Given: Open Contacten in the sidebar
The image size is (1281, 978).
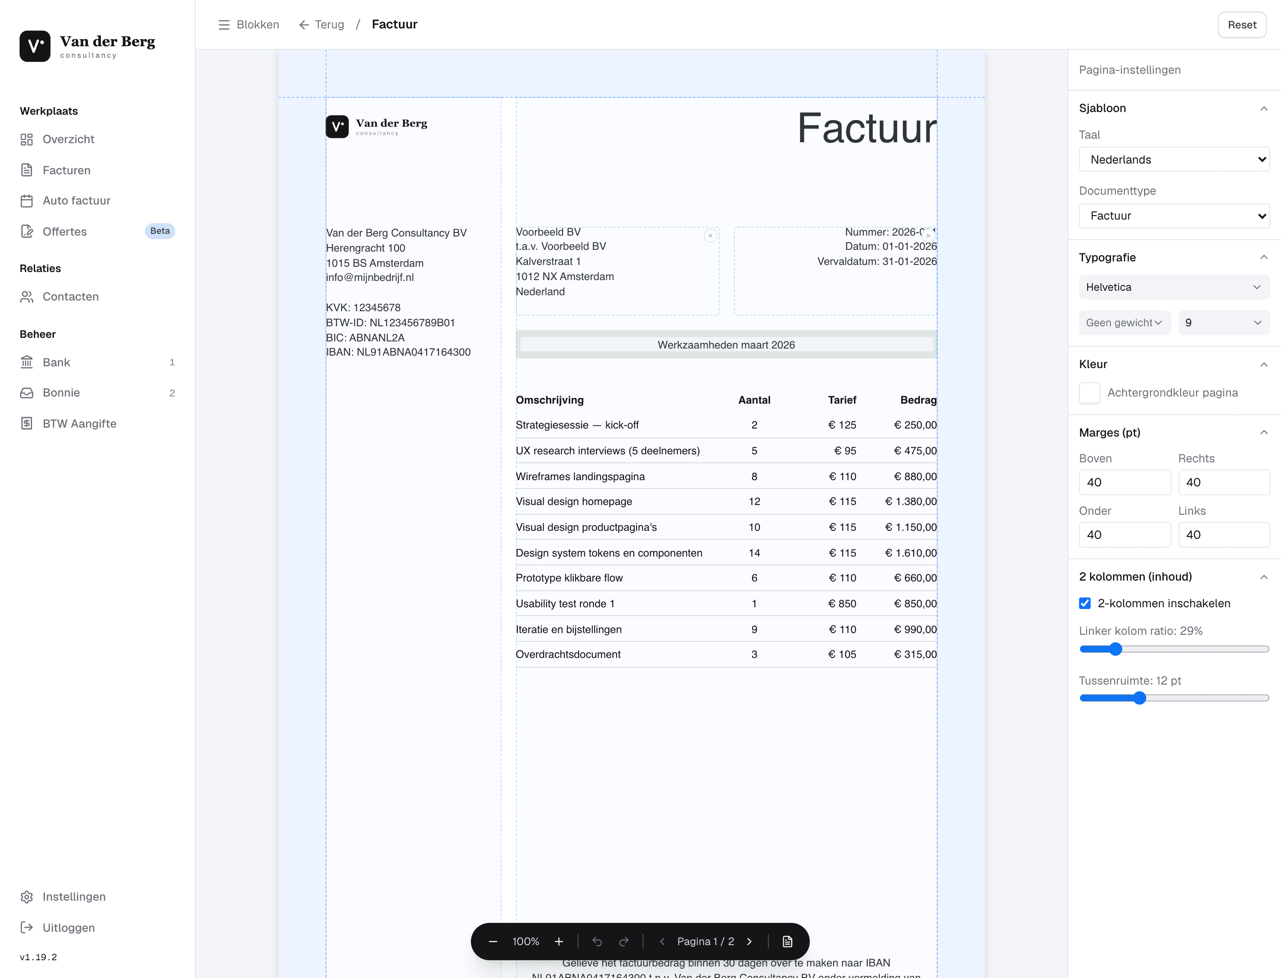Looking at the screenshot, I should click(x=97, y=297).
